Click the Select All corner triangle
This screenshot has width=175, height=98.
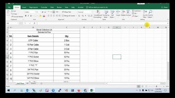point(8,27)
